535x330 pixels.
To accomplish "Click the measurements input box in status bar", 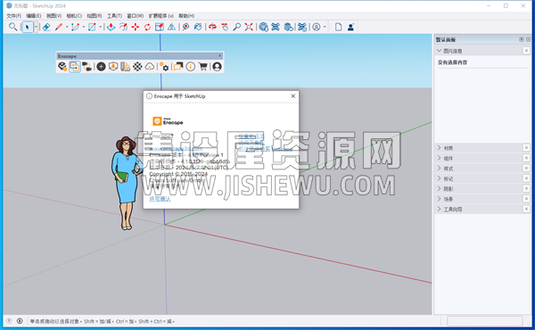I will pyautogui.click(x=484, y=321).
